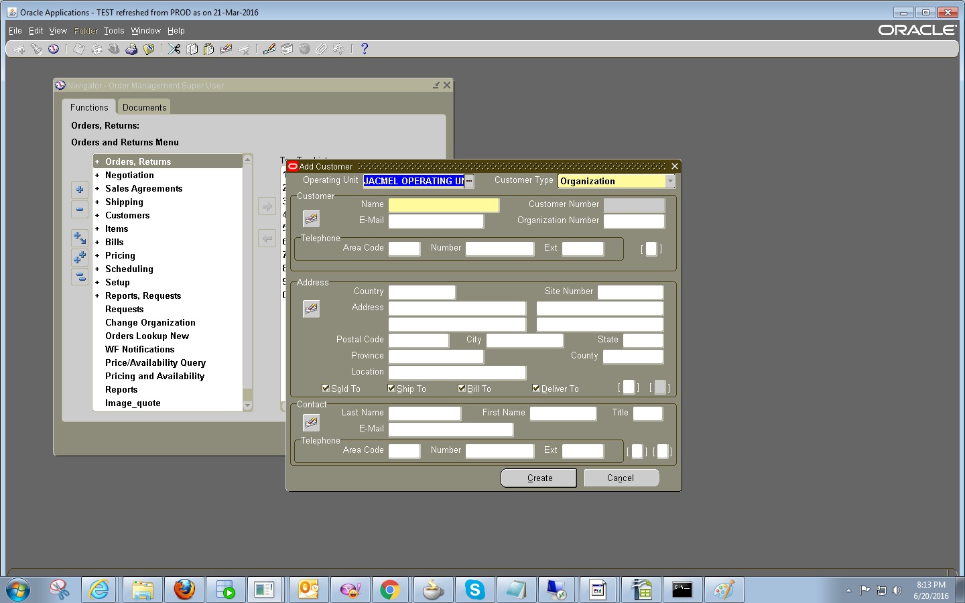Open the Tools menu
Image resolution: width=965 pixels, height=603 pixels.
113,30
